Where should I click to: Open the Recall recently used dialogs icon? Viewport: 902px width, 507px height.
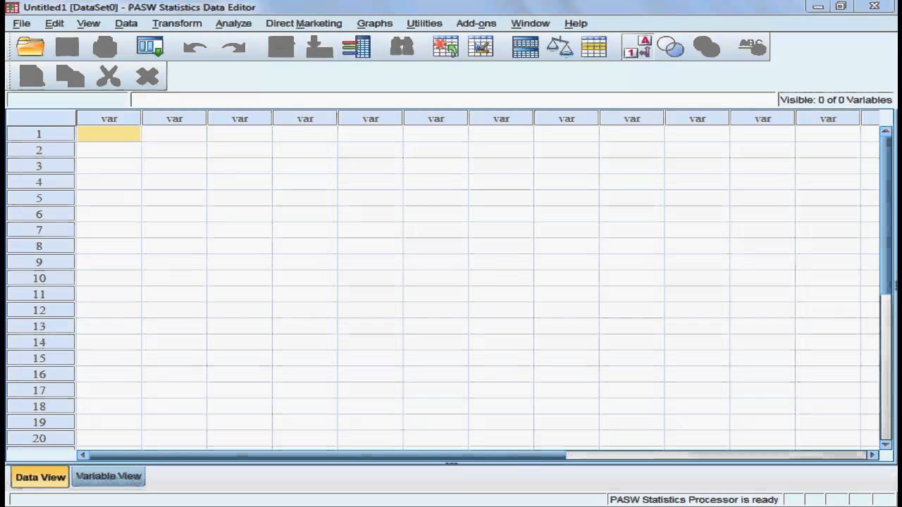tap(150, 47)
